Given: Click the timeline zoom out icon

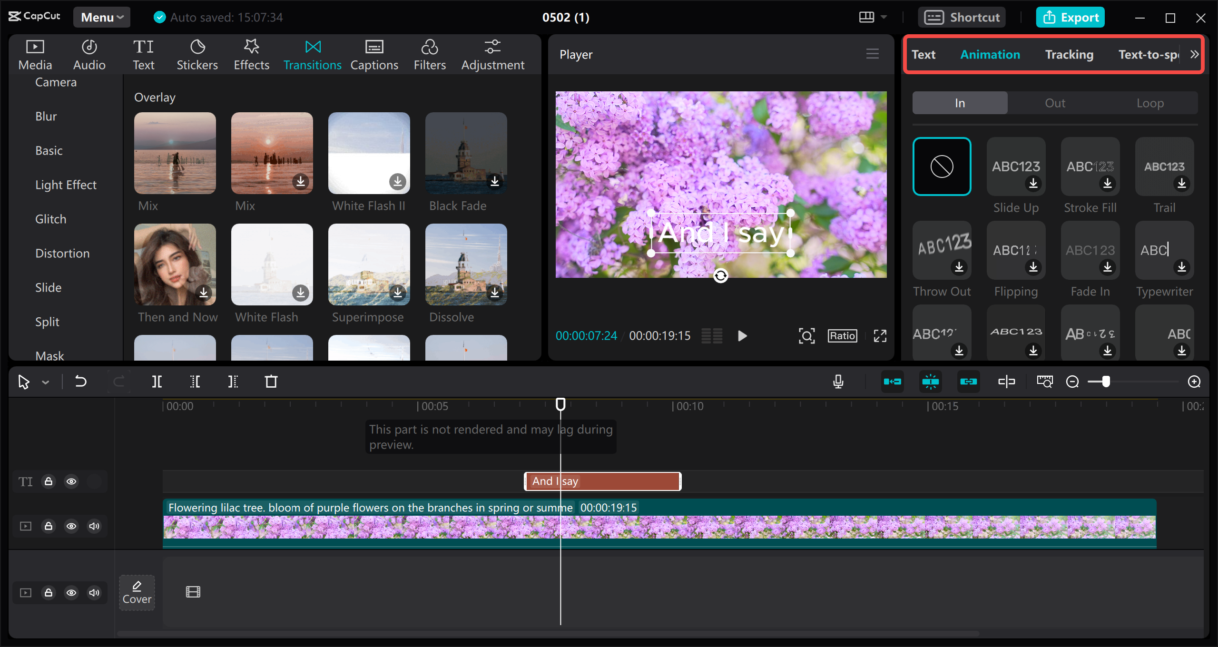Looking at the screenshot, I should [1072, 382].
